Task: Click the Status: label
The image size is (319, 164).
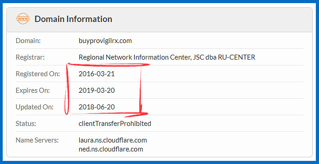Action: click(26, 123)
